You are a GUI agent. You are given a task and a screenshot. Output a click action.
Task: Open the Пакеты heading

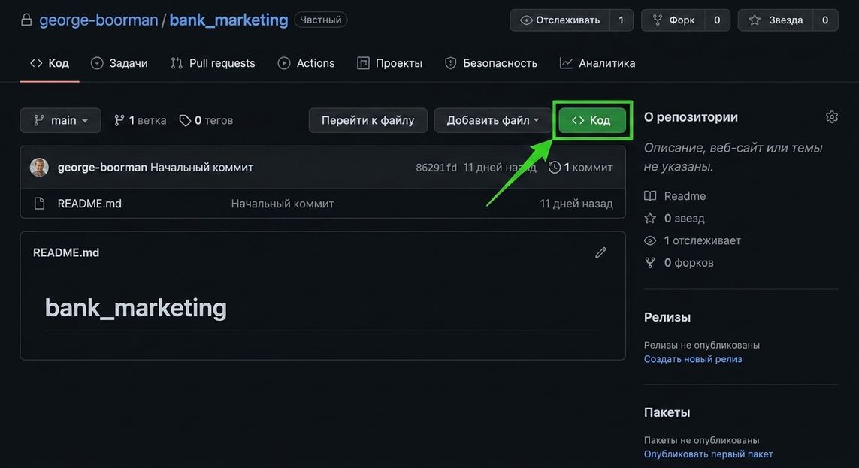[x=667, y=412]
